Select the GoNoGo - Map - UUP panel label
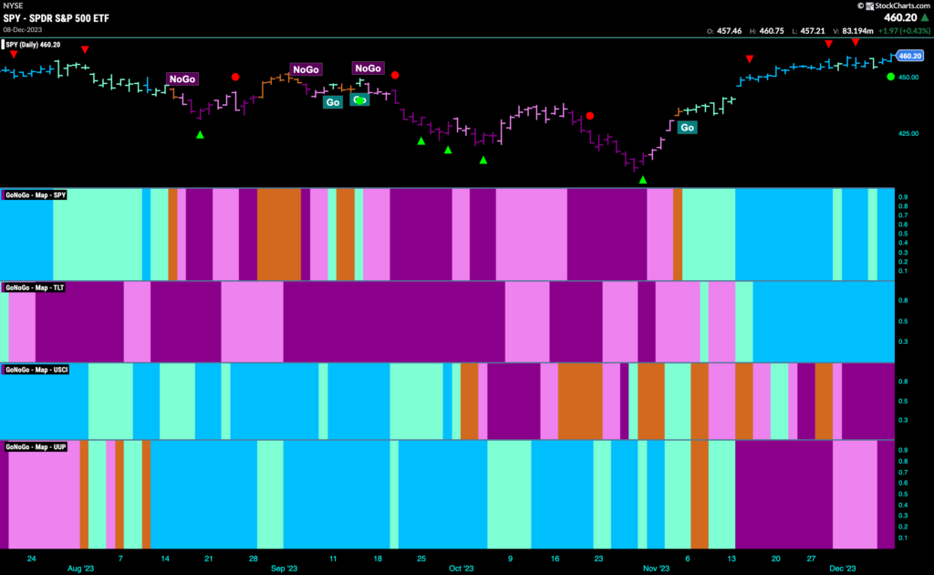Screen dimensions: 934x575 [x=36, y=447]
